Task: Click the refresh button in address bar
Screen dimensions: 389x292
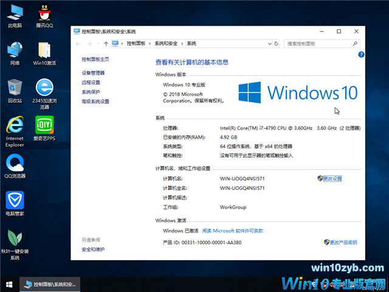Action: pyautogui.click(x=277, y=44)
